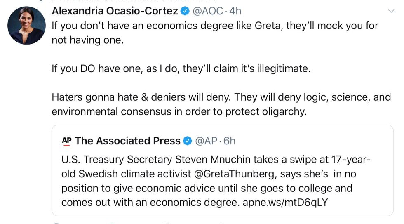Open the tweet options chevron menu
404x224 pixels.
click(x=391, y=12)
